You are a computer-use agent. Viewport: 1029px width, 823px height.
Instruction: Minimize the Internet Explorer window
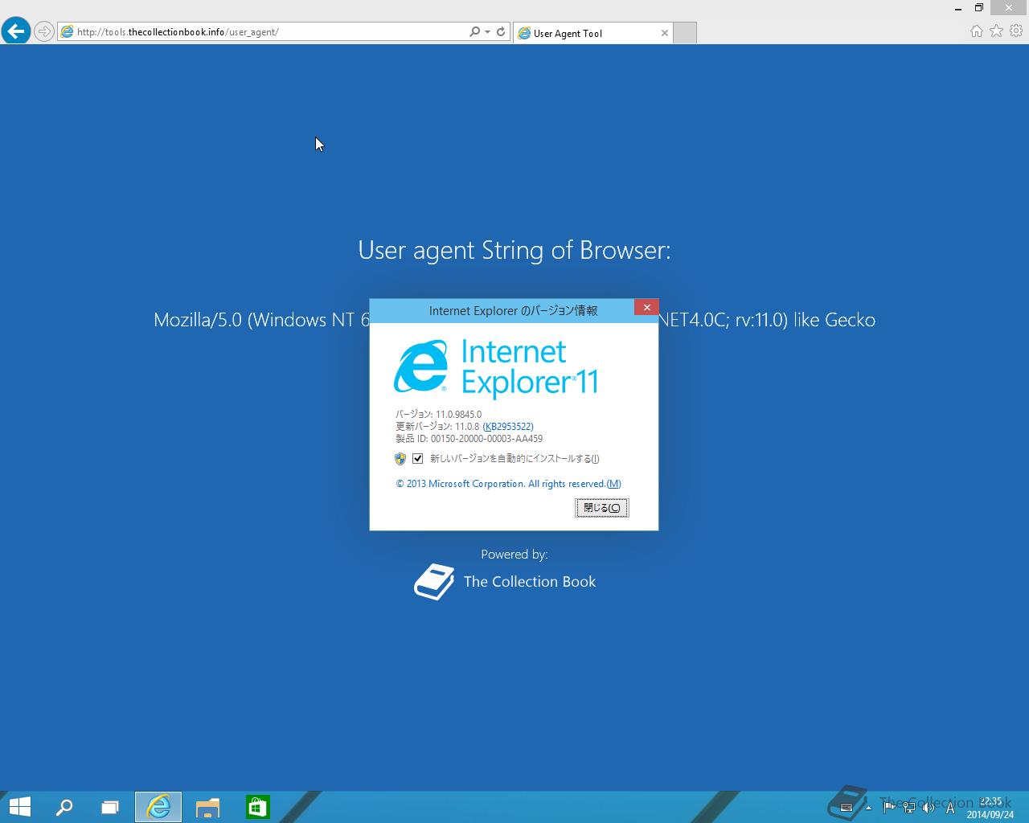tap(958, 7)
